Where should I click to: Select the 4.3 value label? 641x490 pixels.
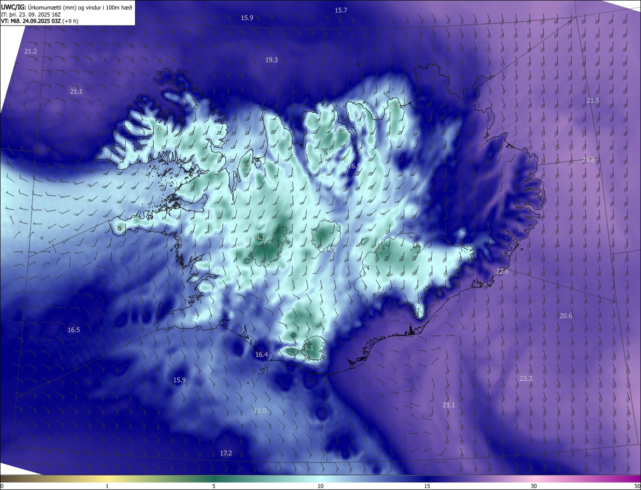[260, 237]
